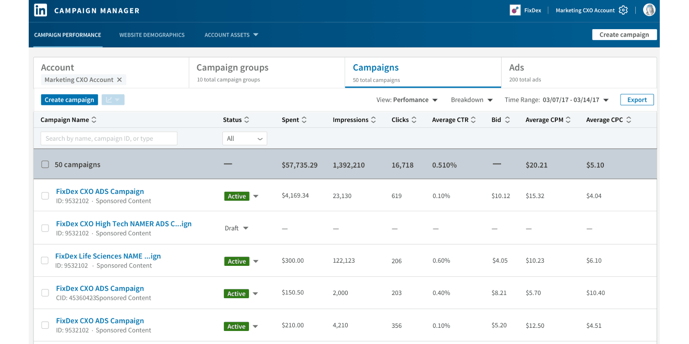The image size is (689, 344).
Task: Click the total spent $57,735.29 value
Action: pos(300,165)
